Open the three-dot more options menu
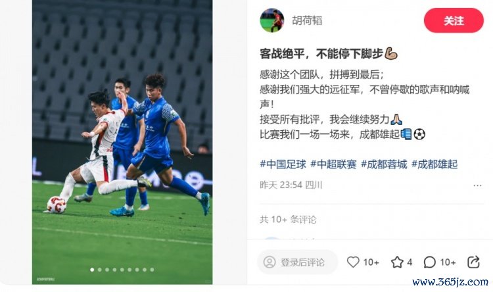 [477, 185]
